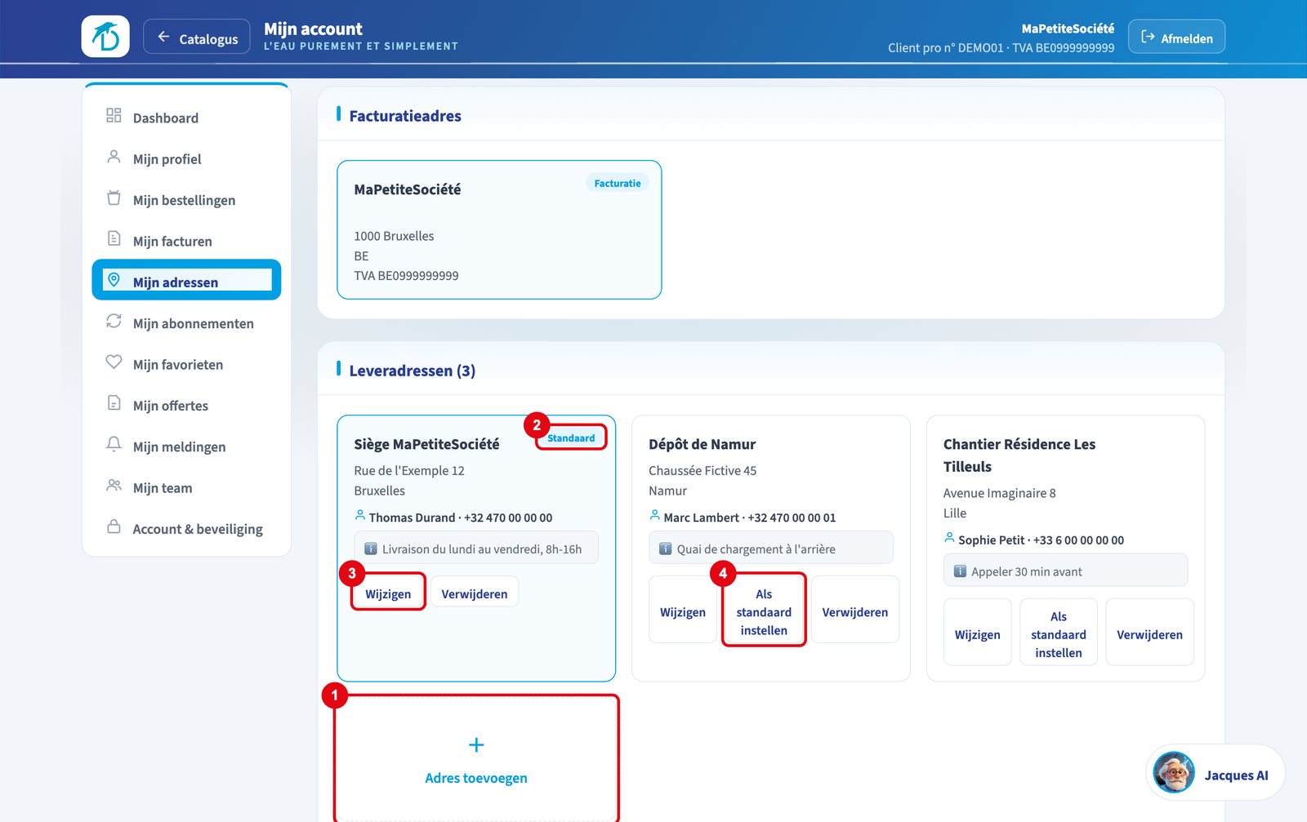This screenshot has height=822, width=1307.
Task: Click the Mijn profiel person icon
Action: click(x=114, y=157)
